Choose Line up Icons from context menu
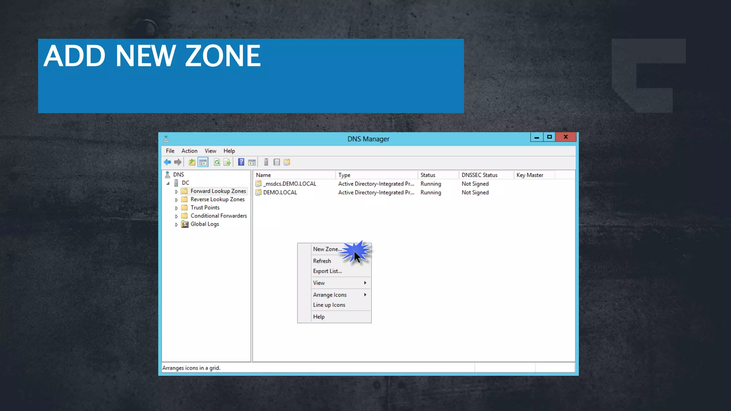 point(334,305)
